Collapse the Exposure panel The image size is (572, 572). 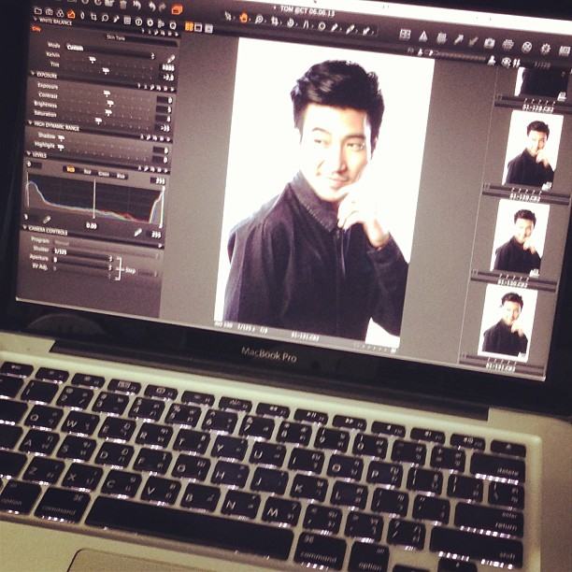pyautogui.click(x=33, y=73)
